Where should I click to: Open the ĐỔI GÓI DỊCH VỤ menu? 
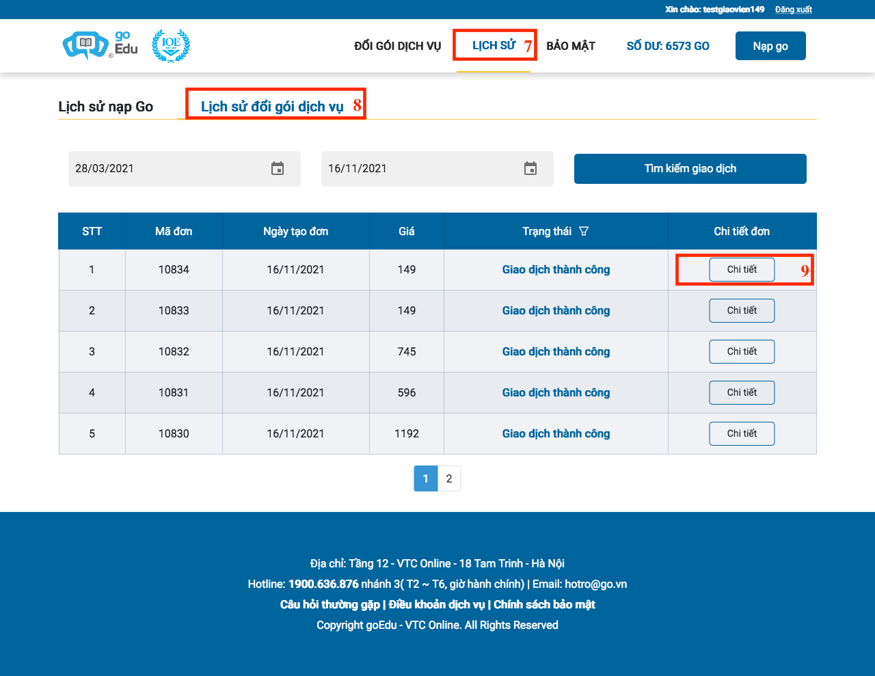[x=397, y=46]
